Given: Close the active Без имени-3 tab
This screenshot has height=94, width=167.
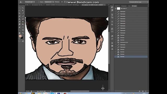Looking at the screenshot, I should (x=105, y=5).
